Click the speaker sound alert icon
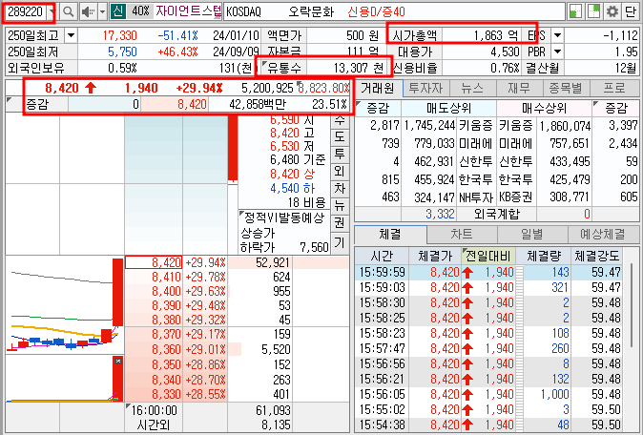The image size is (643, 435). (88, 11)
